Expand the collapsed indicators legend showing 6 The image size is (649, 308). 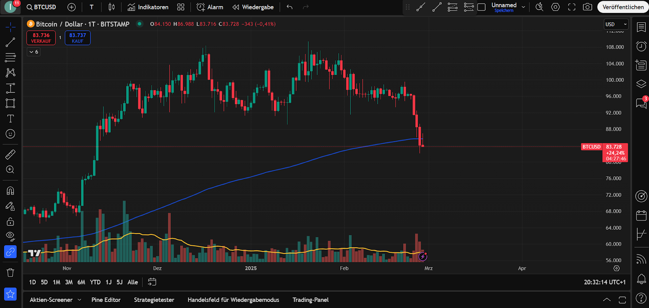click(34, 52)
